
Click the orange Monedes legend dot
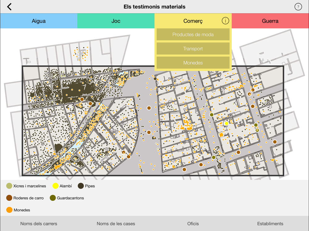(9, 210)
